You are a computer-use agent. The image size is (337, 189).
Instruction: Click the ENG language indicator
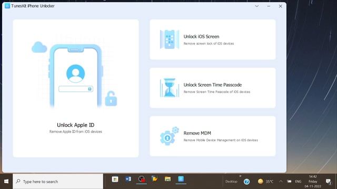click(298, 182)
